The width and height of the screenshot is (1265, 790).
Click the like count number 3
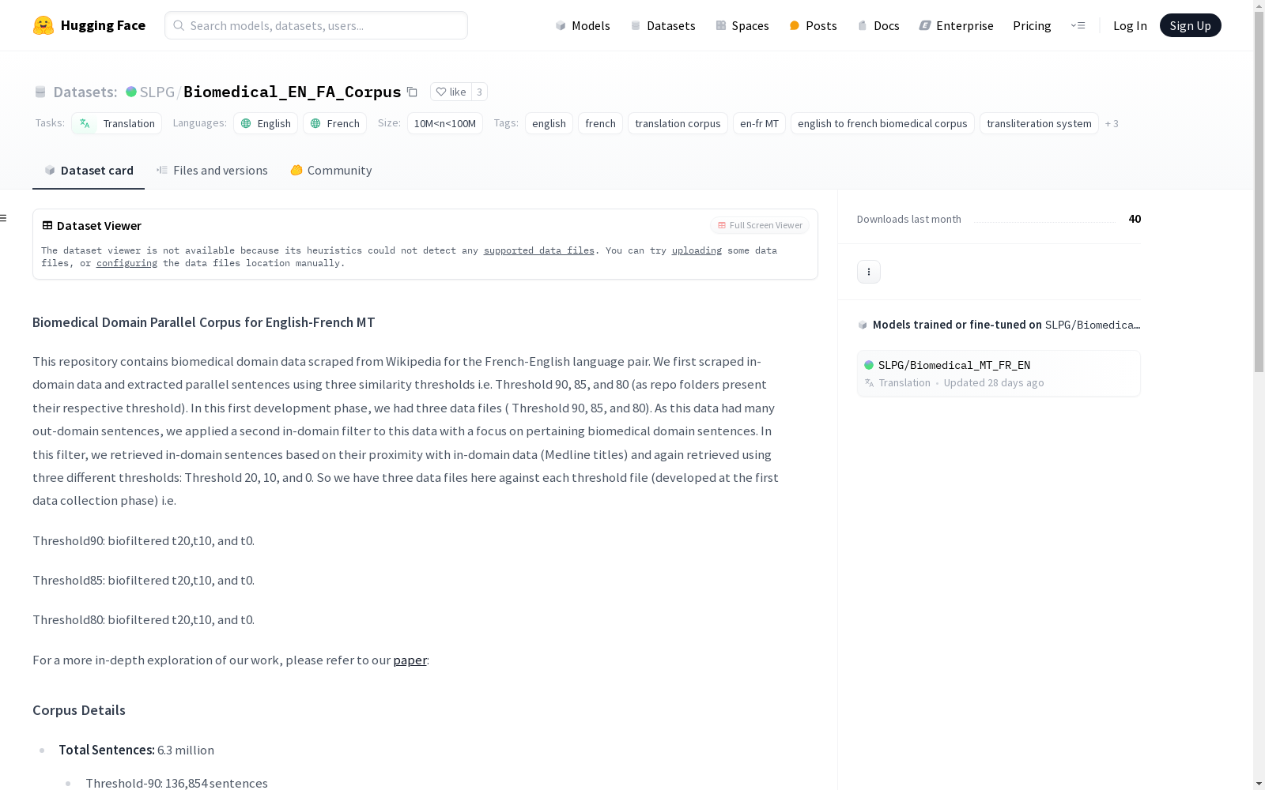point(479,92)
